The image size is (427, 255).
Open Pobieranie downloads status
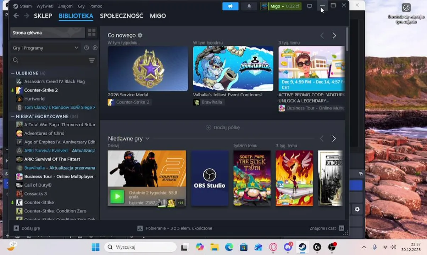pos(175,228)
